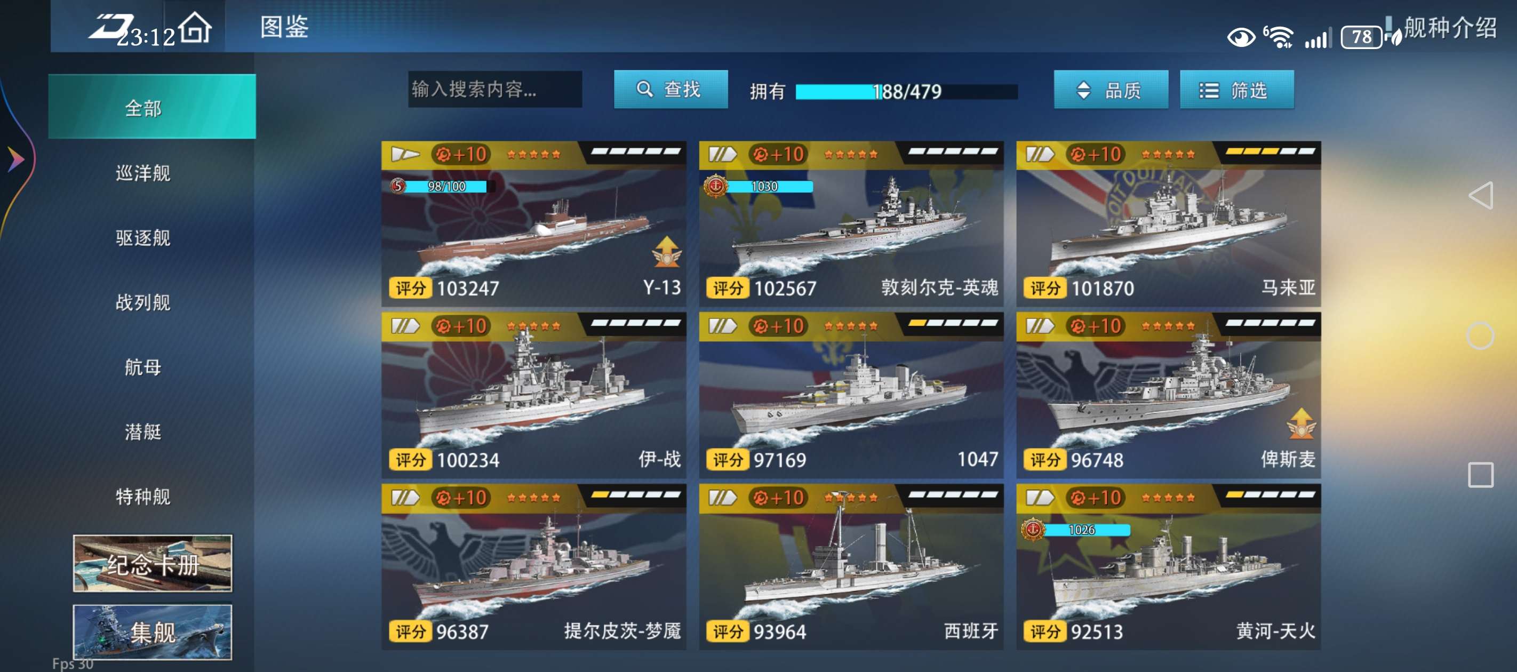
Task: Switch to the 潜艇 category
Action: pyautogui.click(x=143, y=431)
